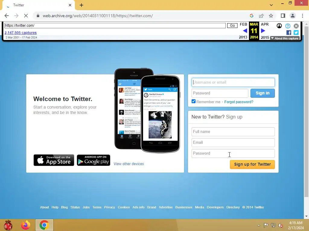Click the browser forward arrow

[16, 16]
